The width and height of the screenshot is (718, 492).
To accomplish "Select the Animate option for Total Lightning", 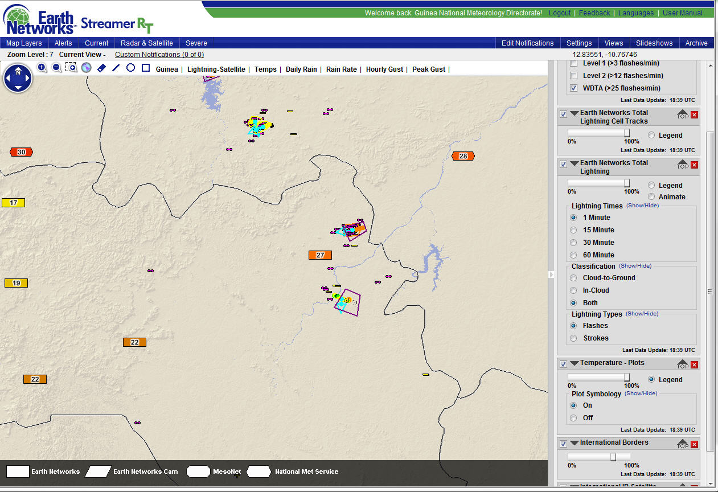I will coord(651,197).
